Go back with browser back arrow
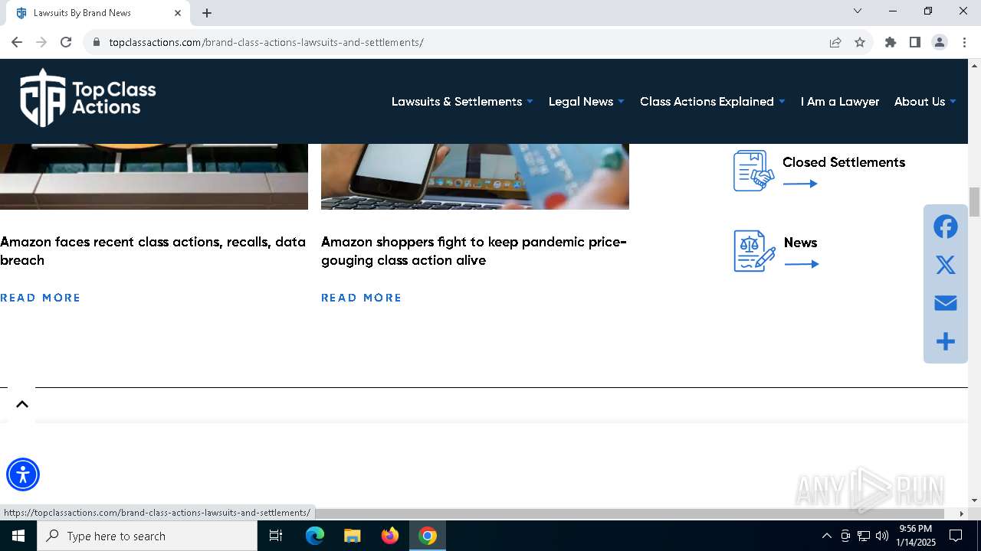This screenshot has width=981, height=551. coord(17,42)
